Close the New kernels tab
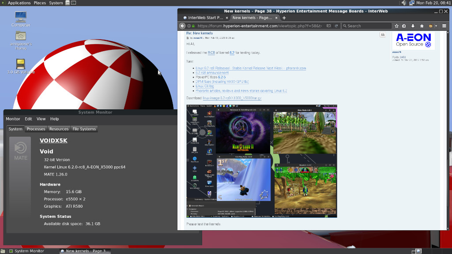Image resolution: width=452 pixels, height=254 pixels. tap(276, 18)
